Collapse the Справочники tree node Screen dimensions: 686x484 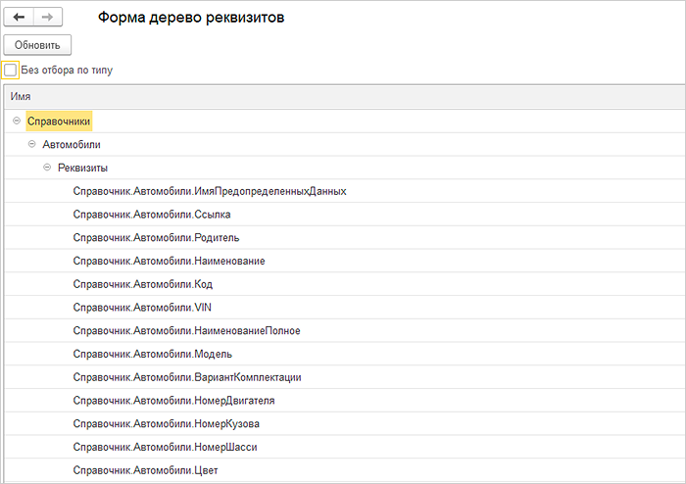point(17,121)
